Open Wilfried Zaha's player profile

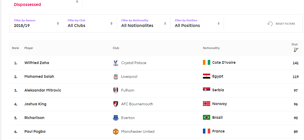pos(37,63)
